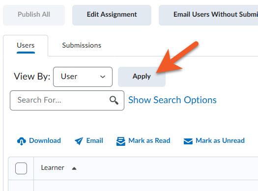
Task: Click the Mark as Unread envelope icon
Action: click(188, 141)
